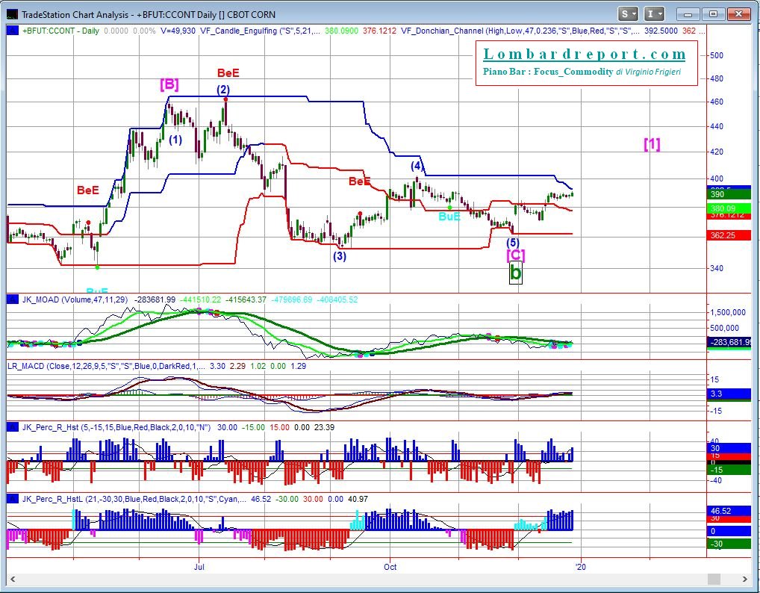Click the horizontal scrollbar thumb

tap(714, 579)
